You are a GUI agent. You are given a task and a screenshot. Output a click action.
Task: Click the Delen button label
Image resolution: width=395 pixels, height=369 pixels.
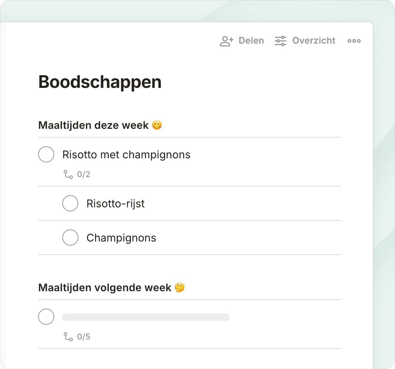251,41
